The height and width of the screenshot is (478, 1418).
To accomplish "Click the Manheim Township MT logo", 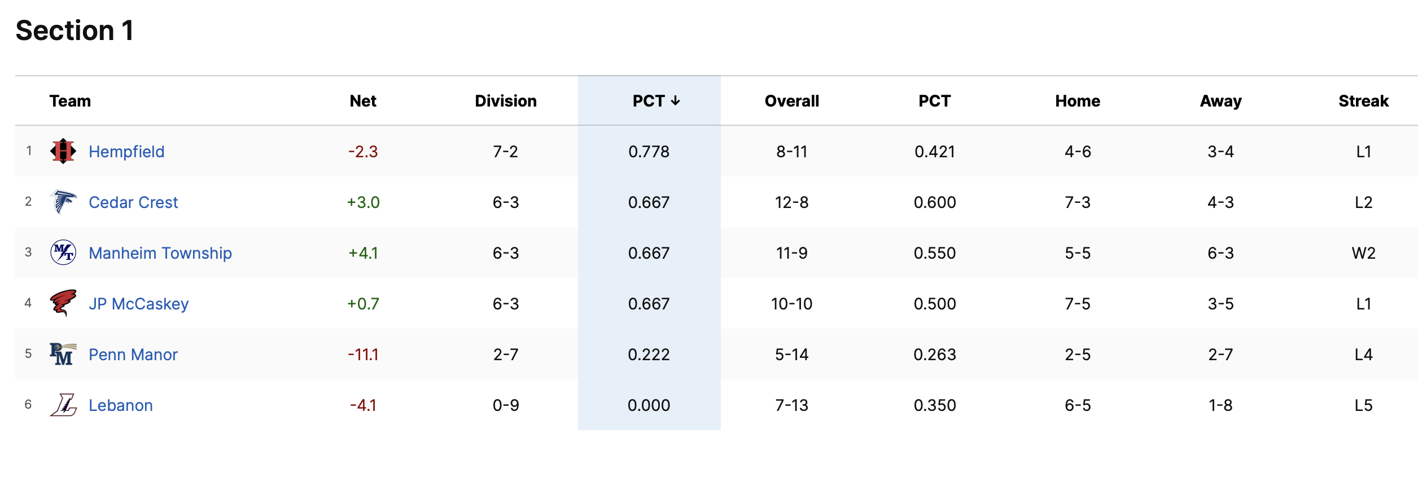I will click(x=63, y=253).
